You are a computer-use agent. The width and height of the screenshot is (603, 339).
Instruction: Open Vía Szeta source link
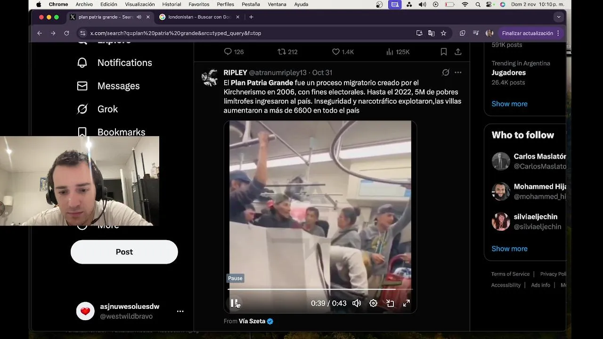coord(252,321)
